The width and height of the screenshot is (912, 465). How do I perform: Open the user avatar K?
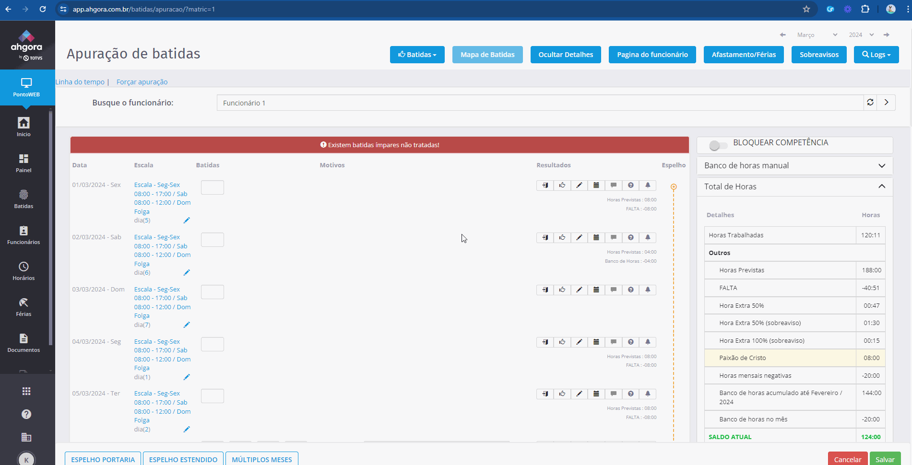[x=26, y=459]
